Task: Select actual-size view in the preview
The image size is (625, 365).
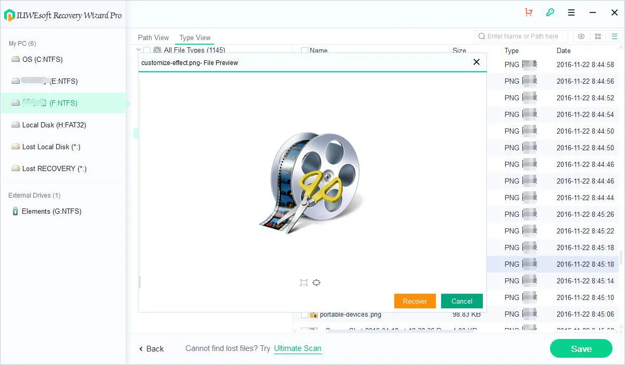Action: 317,282
